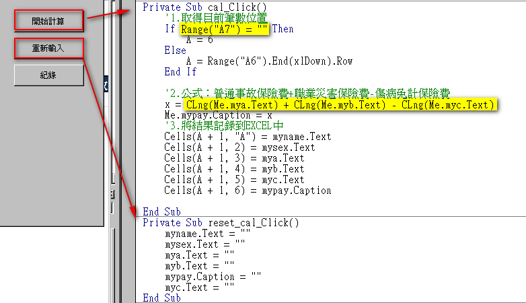Click the comment '3.將結果記錄到EXCEL中'

[224, 126]
